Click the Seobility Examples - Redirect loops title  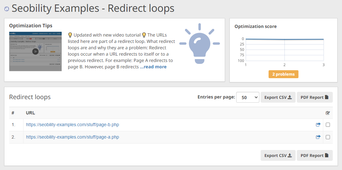pos(93,9)
